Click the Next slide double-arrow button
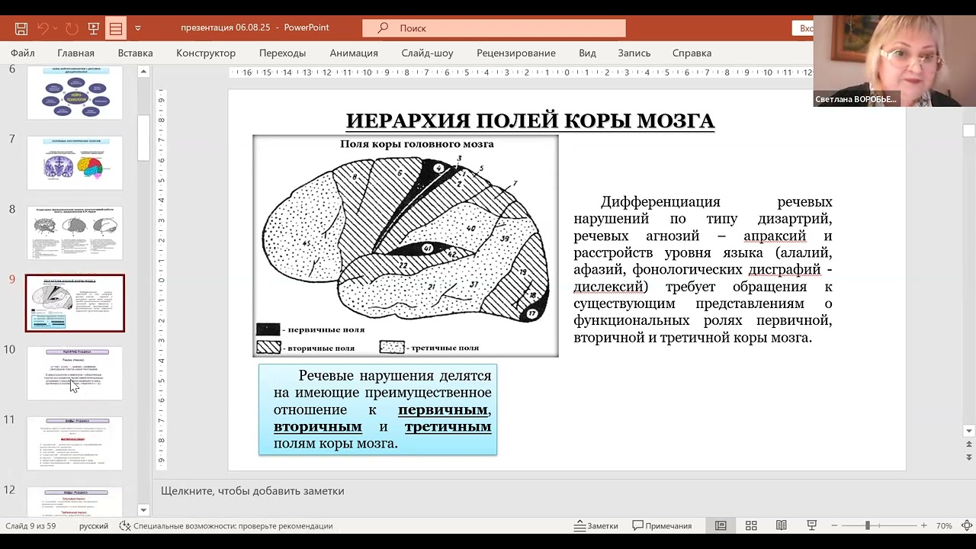This screenshot has height=549, width=976. click(969, 457)
